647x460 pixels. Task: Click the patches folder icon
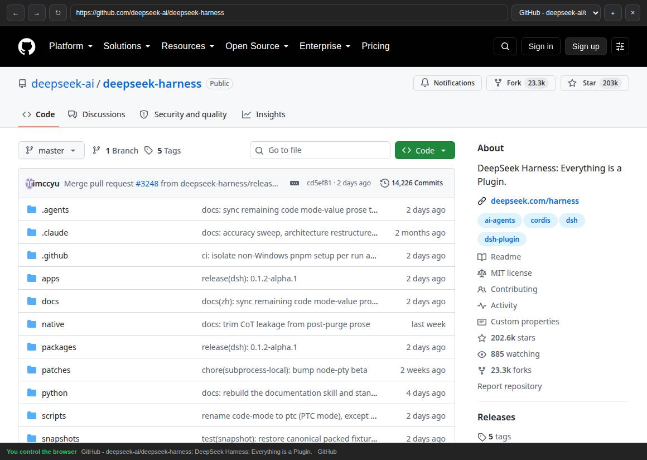point(32,370)
